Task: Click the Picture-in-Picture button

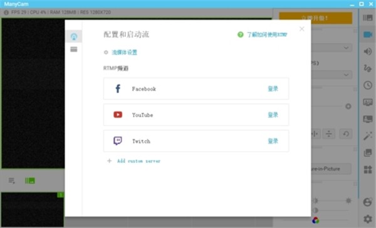Action: pyautogui.click(x=332, y=169)
